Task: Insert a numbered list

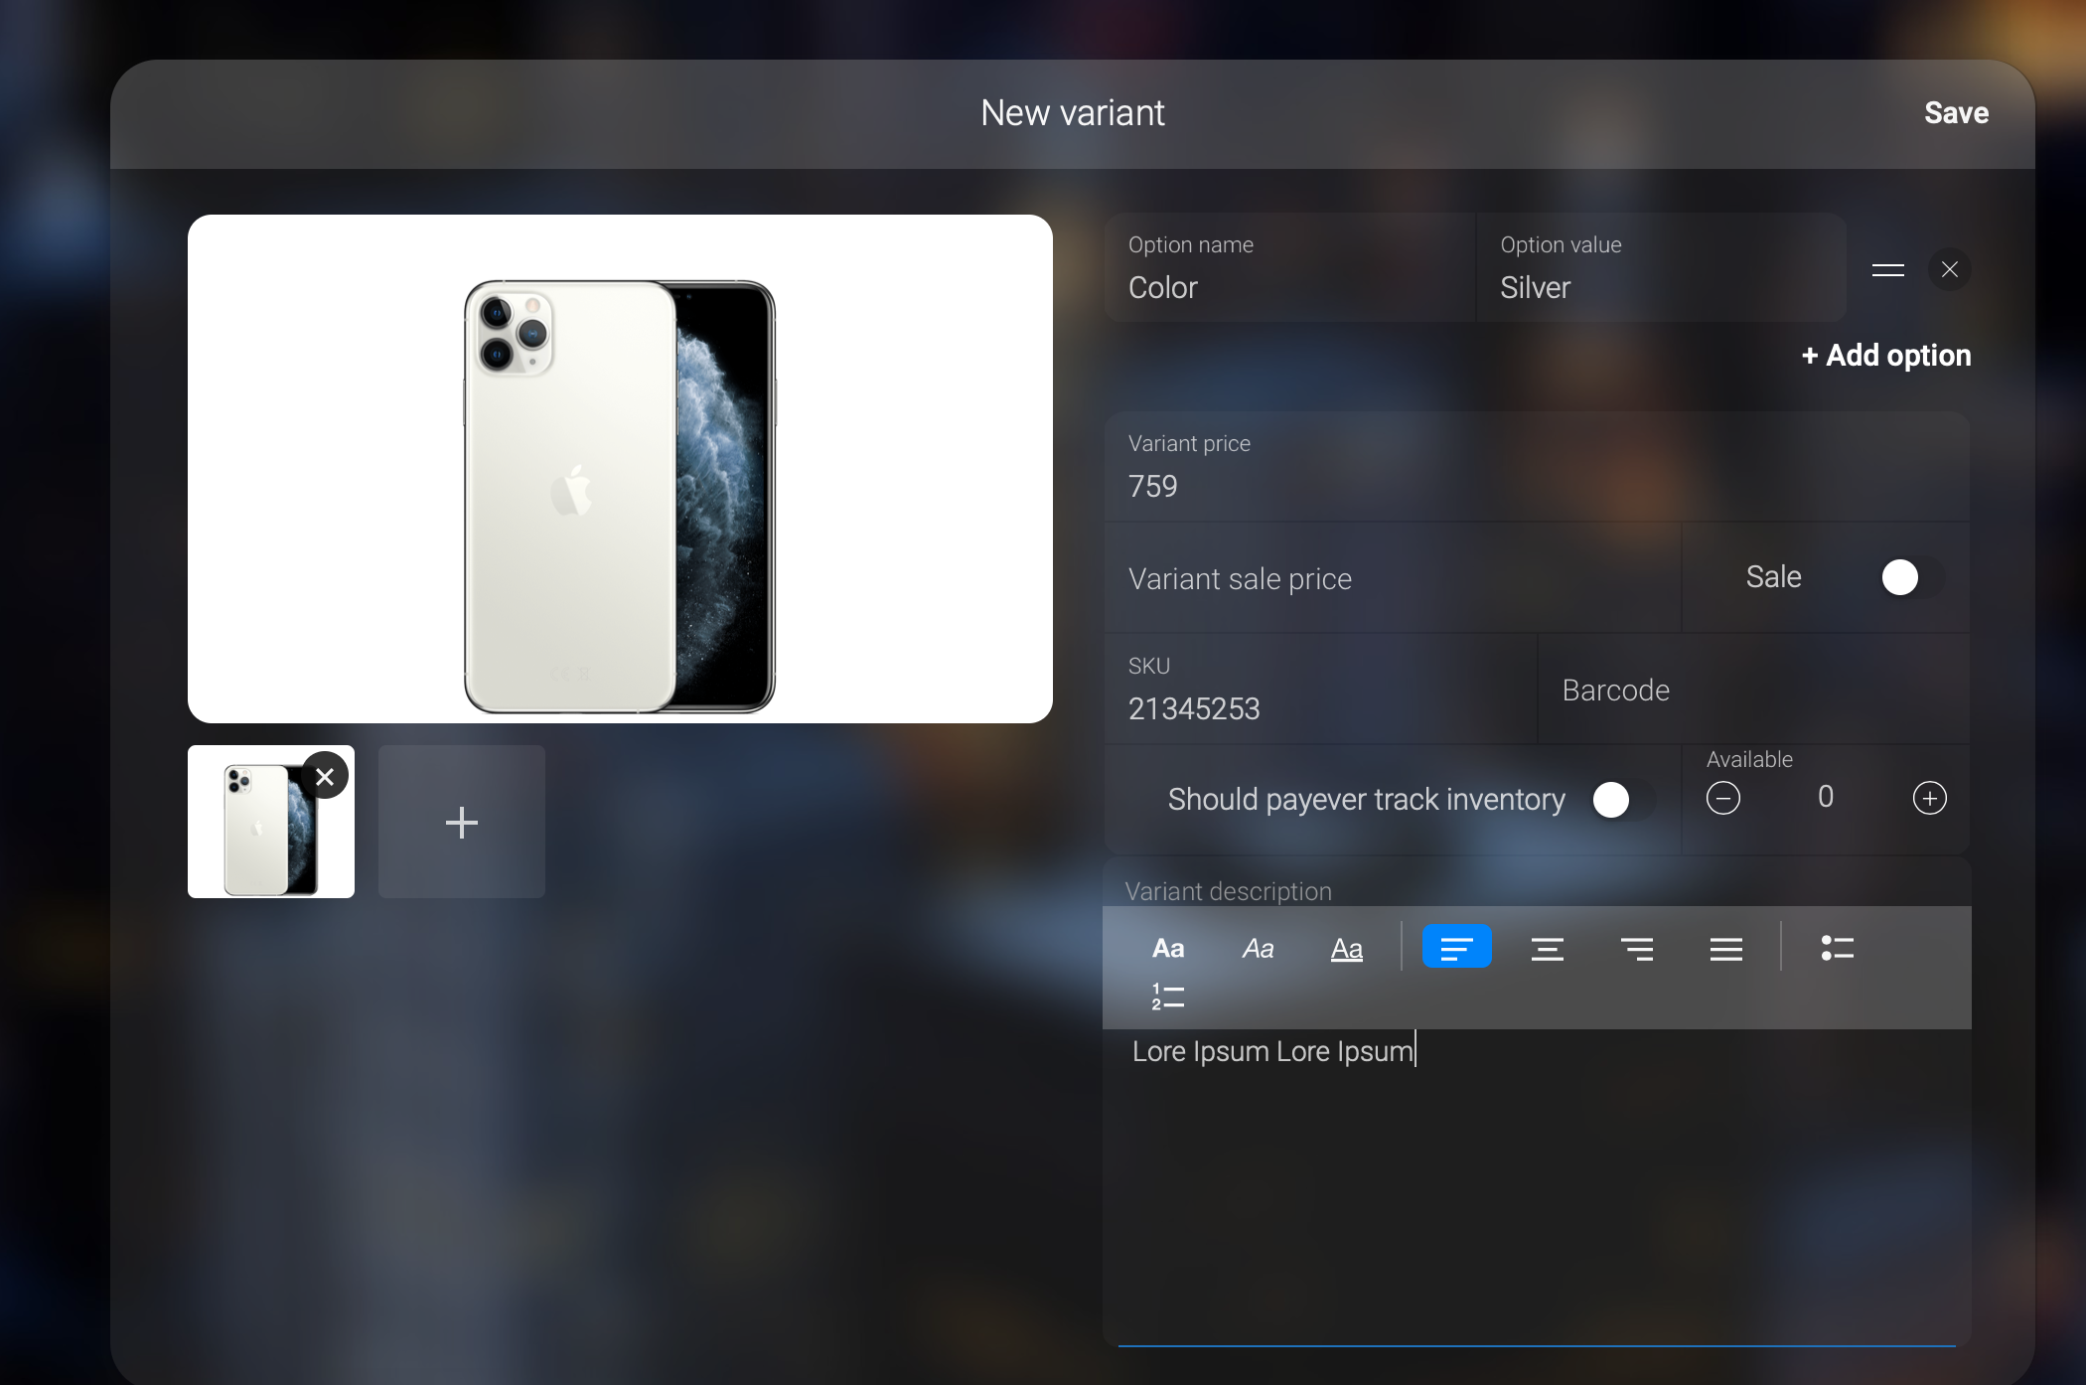Action: (x=1168, y=997)
